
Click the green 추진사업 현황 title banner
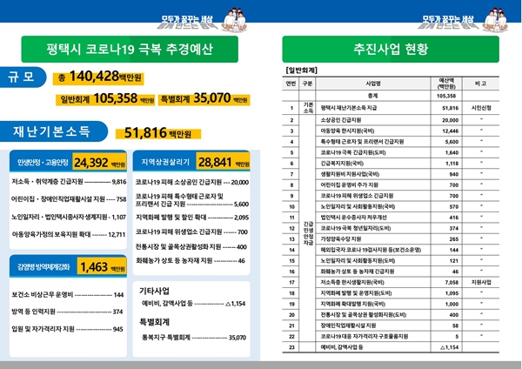[391, 48]
